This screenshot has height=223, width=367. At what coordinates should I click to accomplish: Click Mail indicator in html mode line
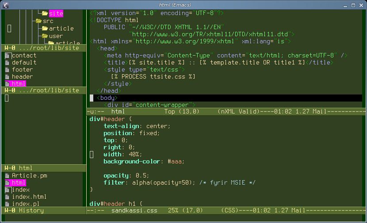point(320,112)
